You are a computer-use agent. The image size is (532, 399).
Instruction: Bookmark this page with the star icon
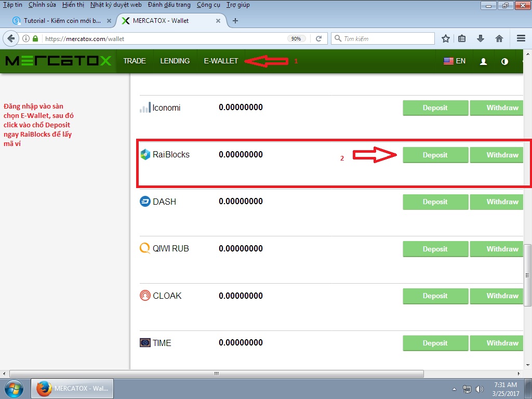[x=445, y=38]
